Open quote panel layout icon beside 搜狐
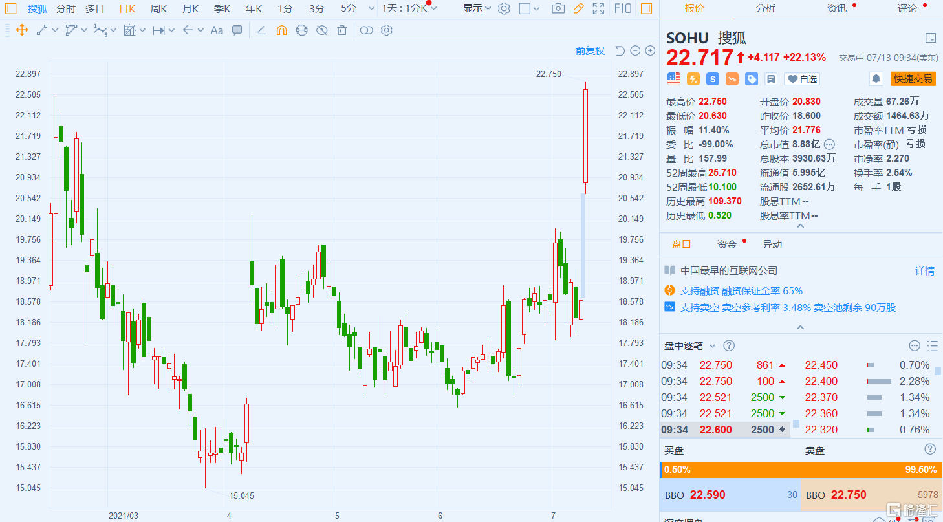 click(x=930, y=38)
